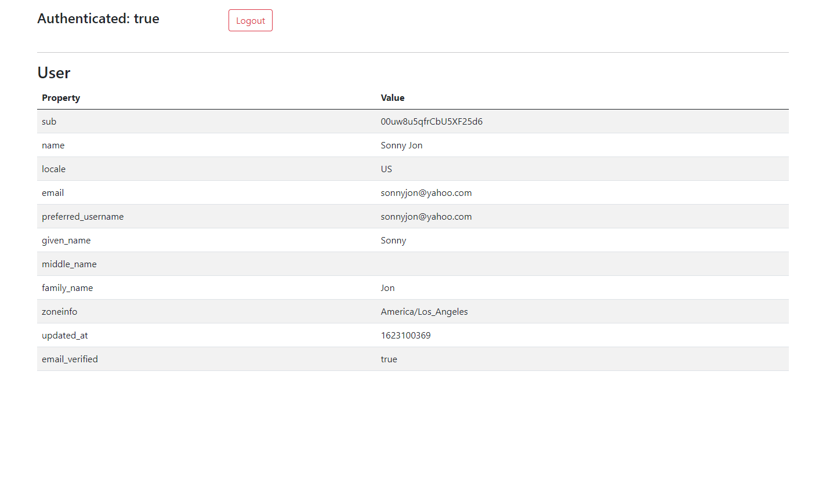
Task: Select the sub property link
Action: click(x=49, y=121)
